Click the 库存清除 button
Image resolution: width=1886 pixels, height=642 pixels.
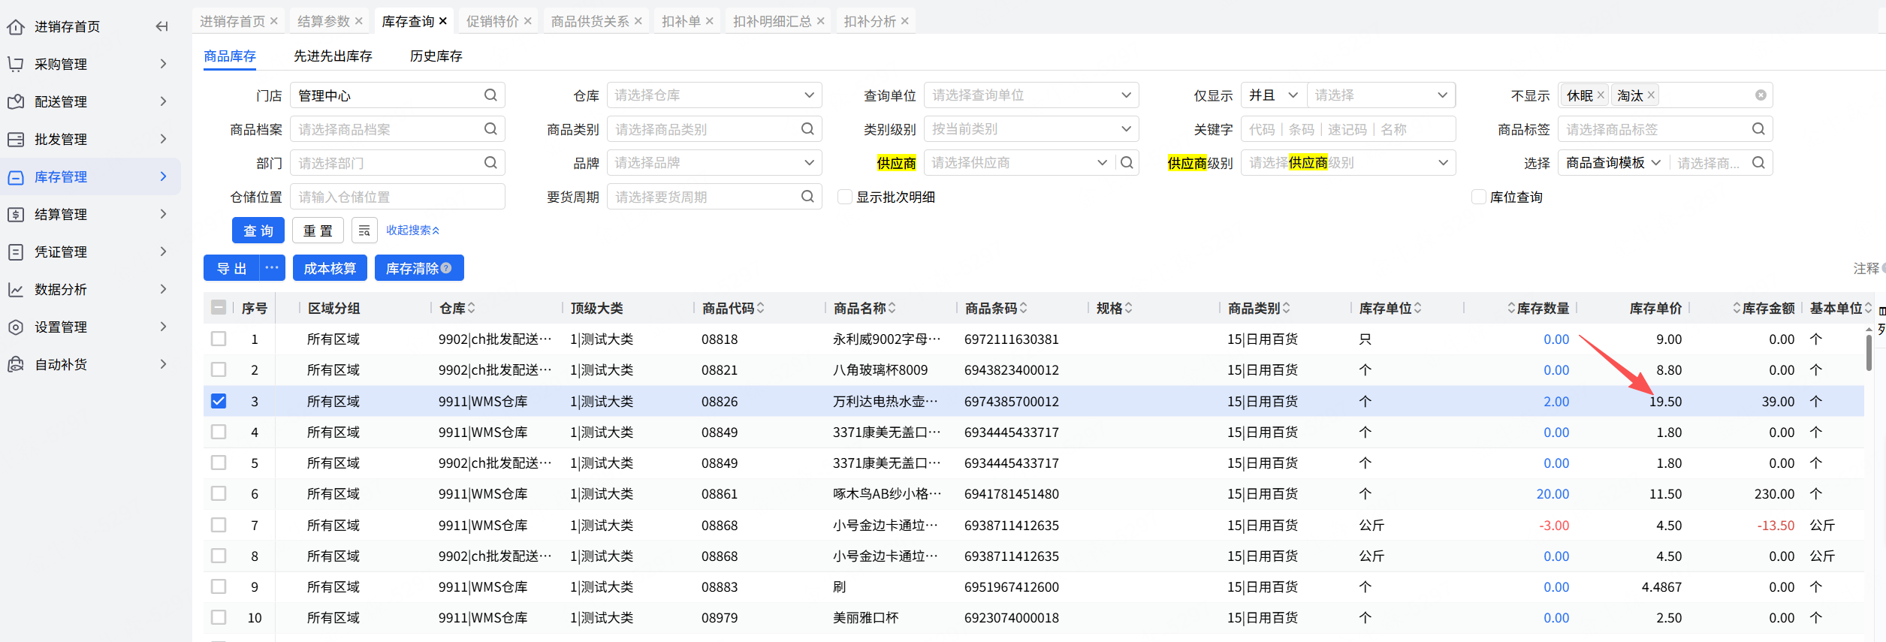[x=419, y=268]
